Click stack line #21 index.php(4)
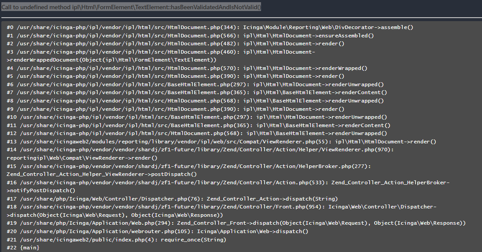Screen dimensions: 482x252 click(x=117, y=240)
